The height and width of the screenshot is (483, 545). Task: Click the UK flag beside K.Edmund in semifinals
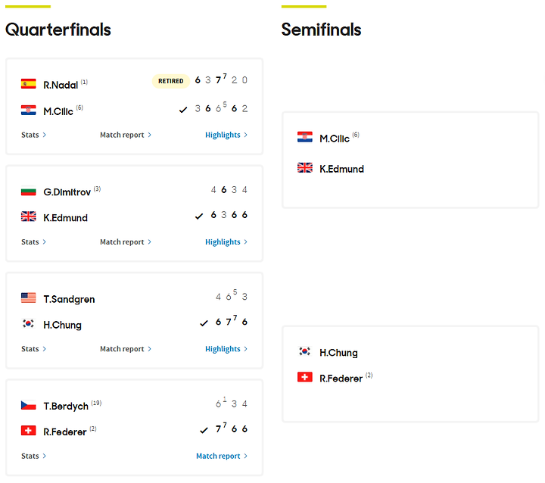coord(305,167)
